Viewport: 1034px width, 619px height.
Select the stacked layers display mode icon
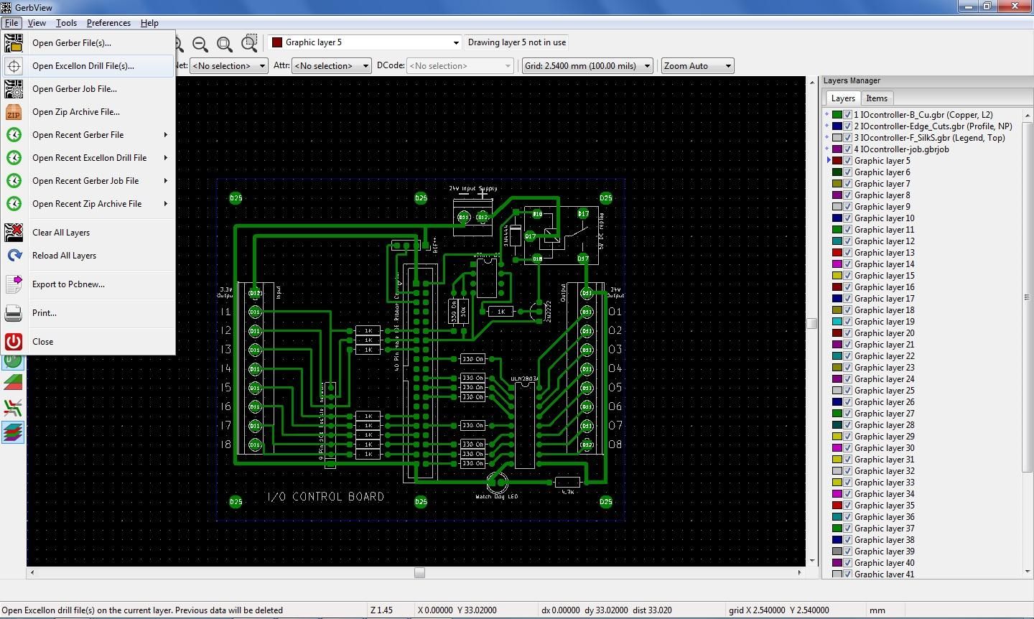(13, 432)
